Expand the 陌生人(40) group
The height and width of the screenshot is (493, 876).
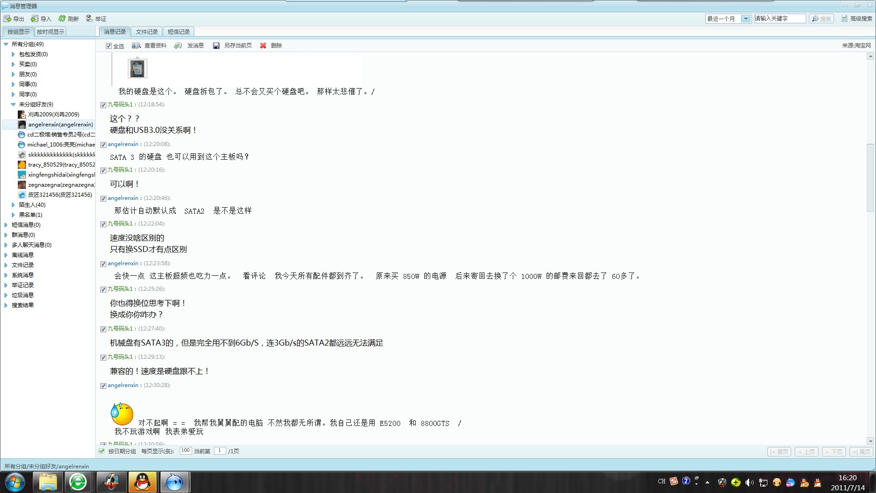pos(13,205)
